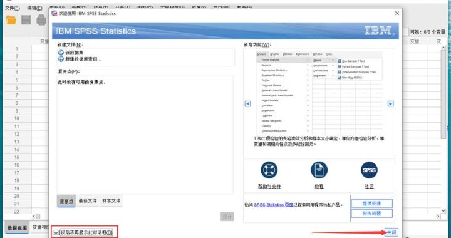The width and height of the screenshot is (451, 238).
Task: Show the next new feature slide
Action: 390,104
